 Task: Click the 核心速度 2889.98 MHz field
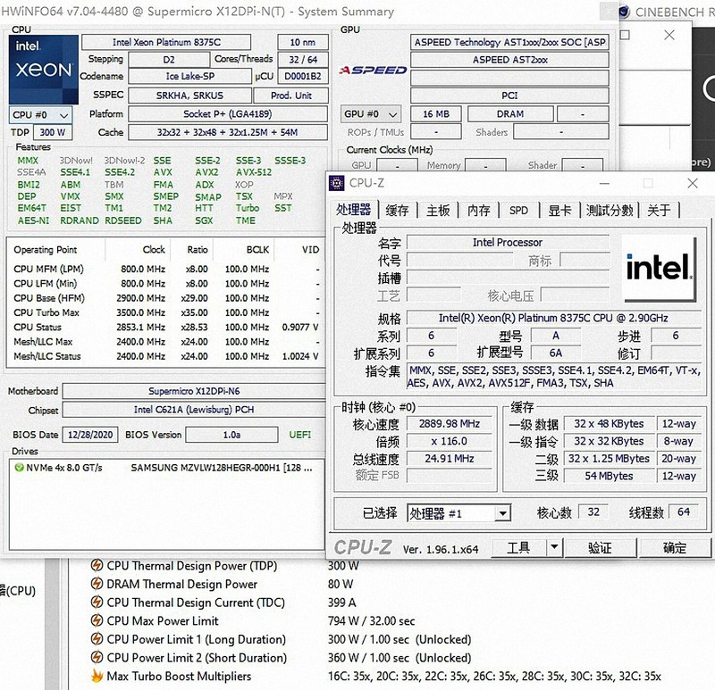(x=450, y=424)
